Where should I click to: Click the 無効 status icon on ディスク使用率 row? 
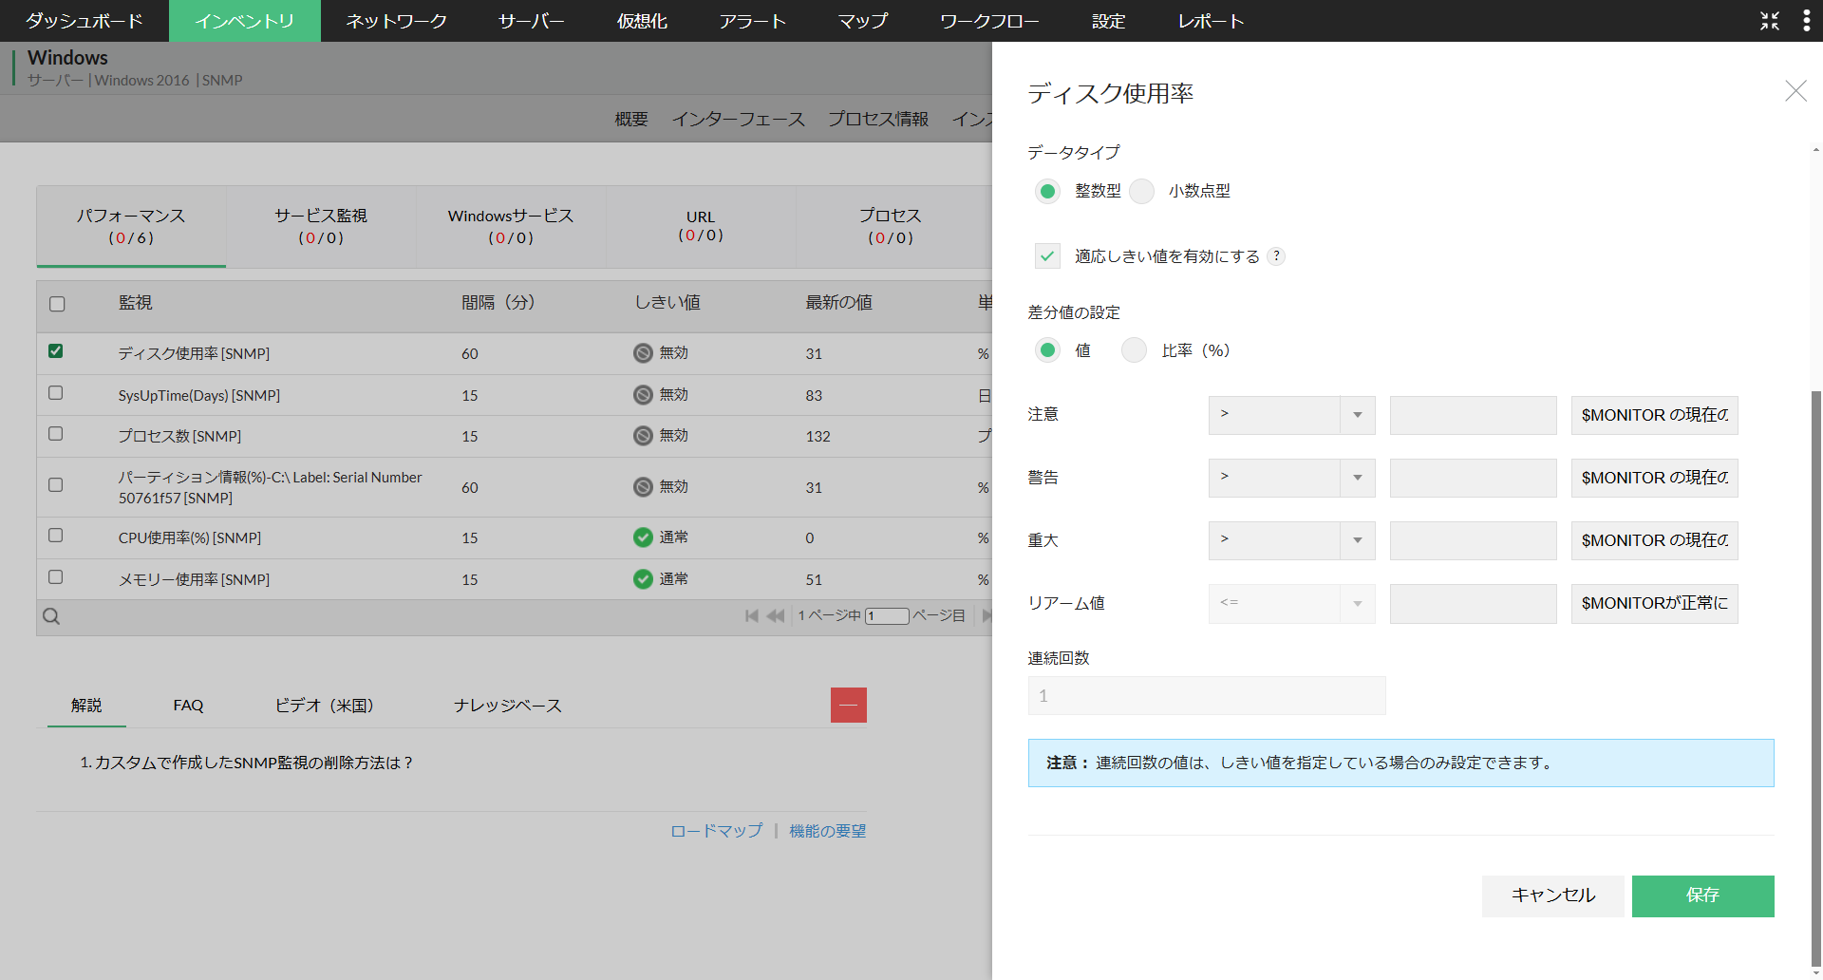[645, 352]
